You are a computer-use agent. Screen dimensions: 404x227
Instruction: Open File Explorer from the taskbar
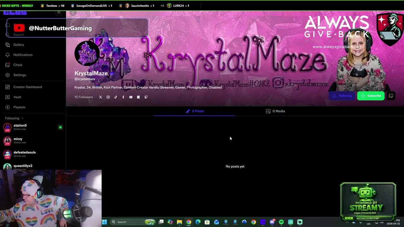pos(179,222)
